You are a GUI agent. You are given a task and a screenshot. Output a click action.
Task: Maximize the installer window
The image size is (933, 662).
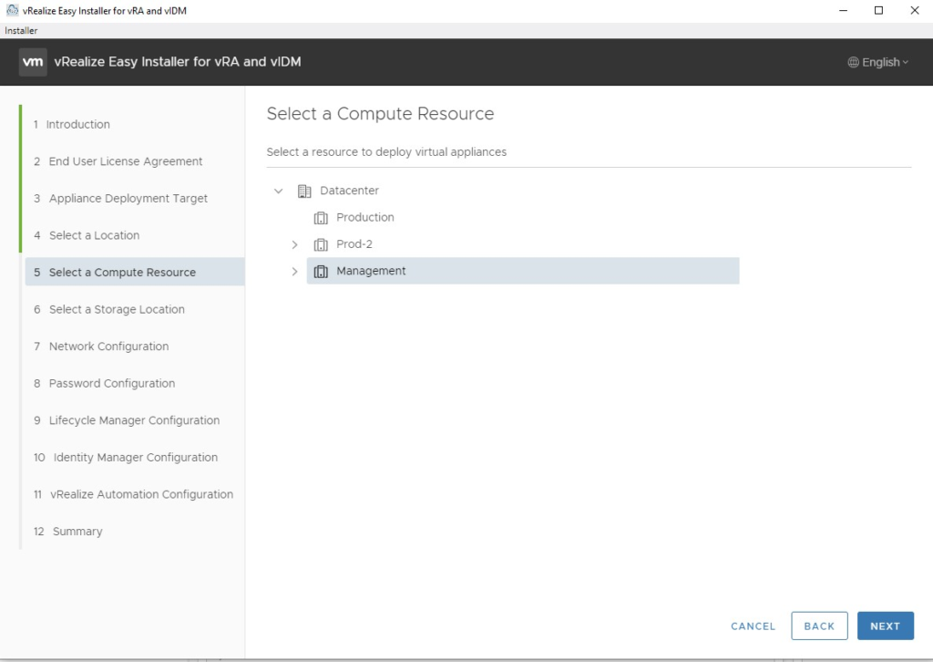click(x=879, y=10)
